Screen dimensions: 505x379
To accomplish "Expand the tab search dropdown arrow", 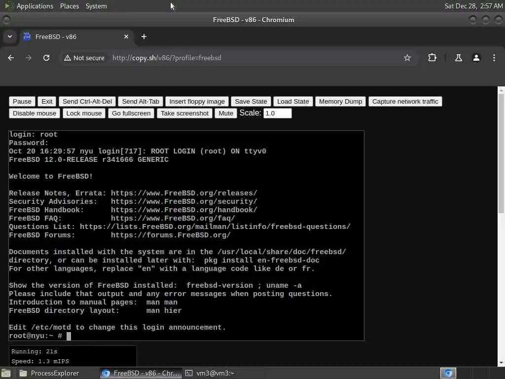I will pyautogui.click(x=10, y=37).
